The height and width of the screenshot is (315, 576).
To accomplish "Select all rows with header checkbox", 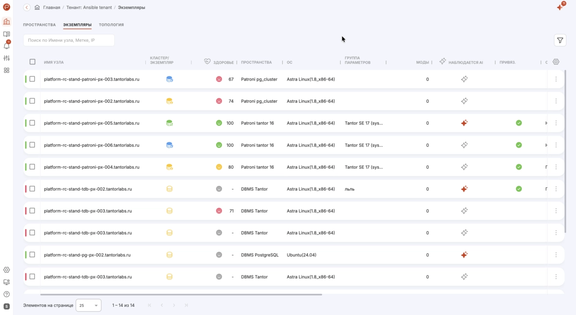I will [x=32, y=62].
